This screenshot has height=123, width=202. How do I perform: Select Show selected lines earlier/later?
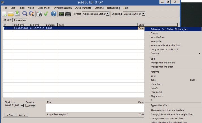coord(173,110)
